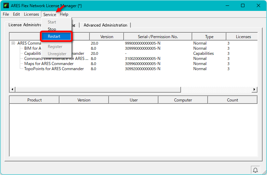Open the Licenses menu
The width and height of the screenshot is (267, 175).
click(x=31, y=14)
